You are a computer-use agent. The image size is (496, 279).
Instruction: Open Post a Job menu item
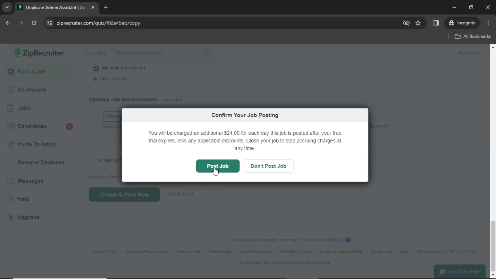[31, 72]
